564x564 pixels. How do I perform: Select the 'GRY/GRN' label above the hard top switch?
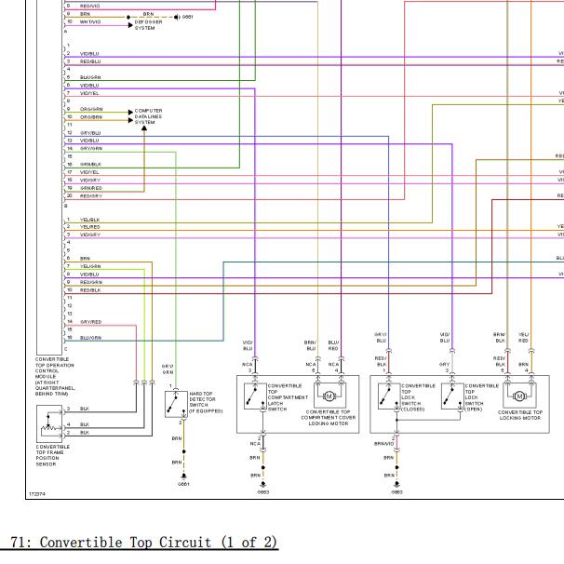point(168,369)
